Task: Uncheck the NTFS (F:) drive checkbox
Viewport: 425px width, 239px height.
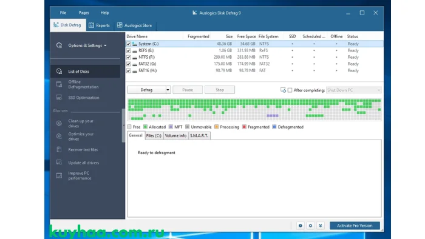Action: pyautogui.click(x=129, y=58)
